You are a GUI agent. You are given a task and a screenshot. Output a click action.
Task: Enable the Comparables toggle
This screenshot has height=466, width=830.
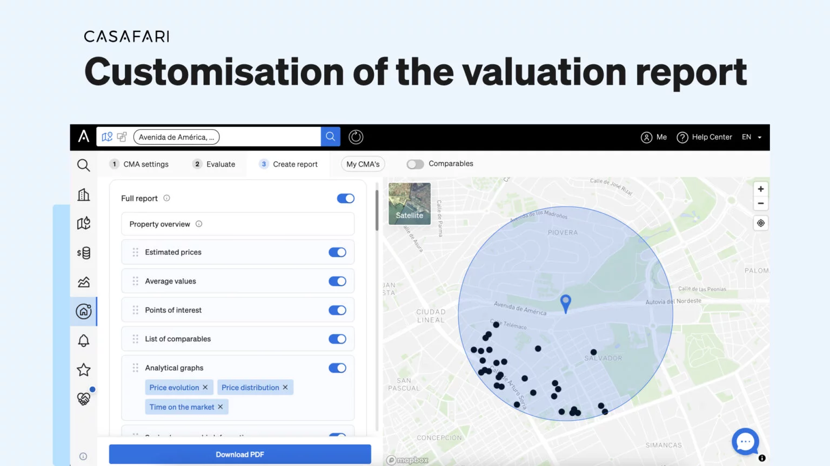(x=415, y=164)
